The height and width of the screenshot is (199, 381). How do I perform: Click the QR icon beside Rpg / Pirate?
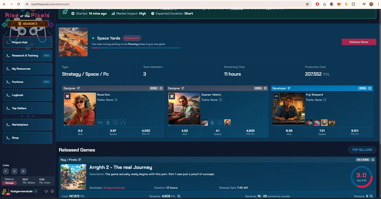pyautogui.click(x=80, y=160)
